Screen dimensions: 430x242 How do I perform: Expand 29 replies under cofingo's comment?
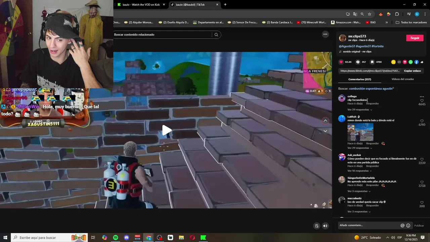click(x=360, y=110)
